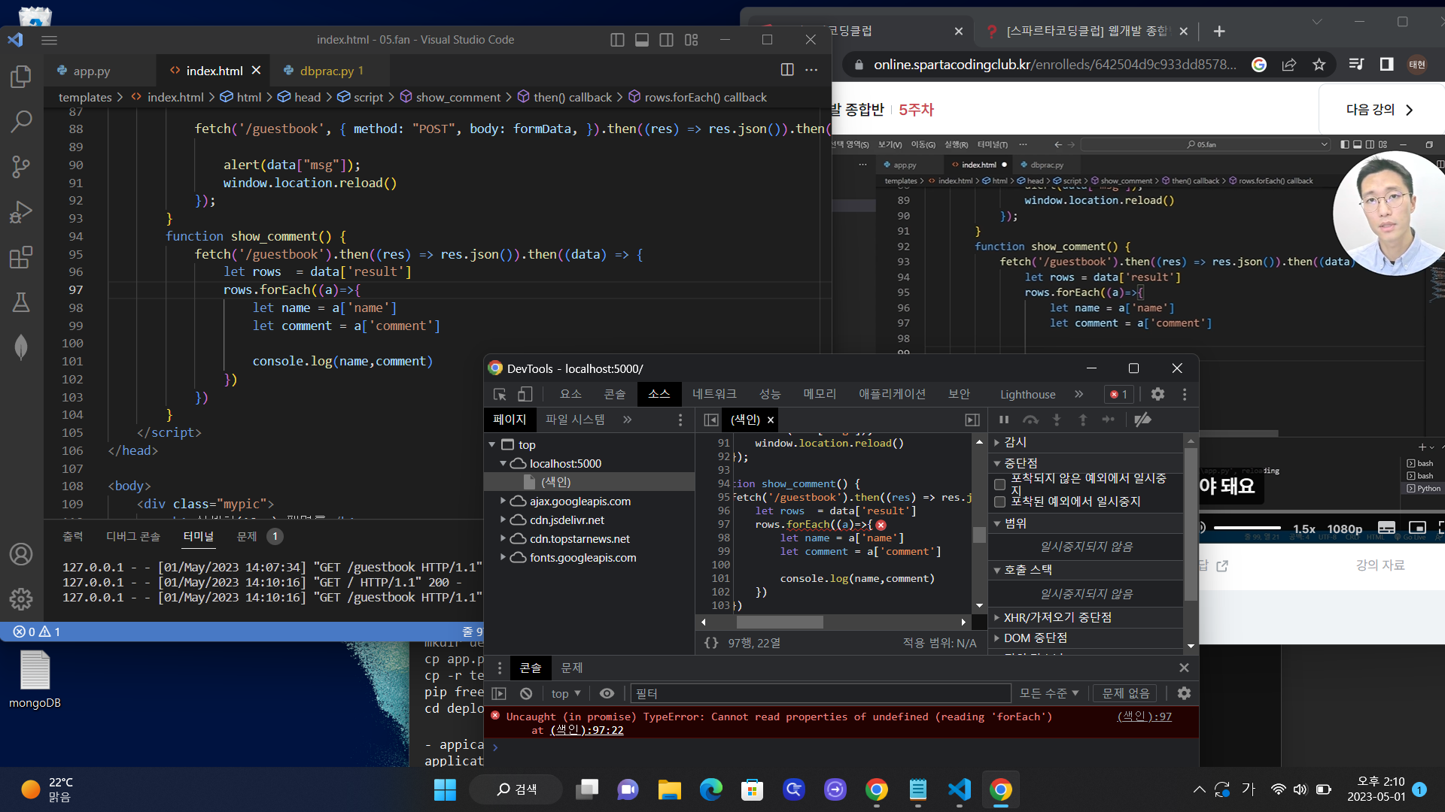
Task: Open the 디버그 콘솔 panel tab
Action: (133, 536)
